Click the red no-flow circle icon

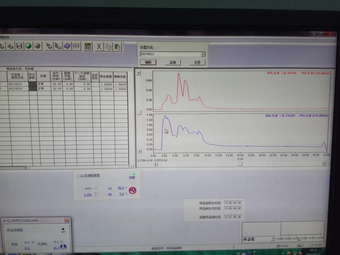pyautogui.click(x=133, y=190)
